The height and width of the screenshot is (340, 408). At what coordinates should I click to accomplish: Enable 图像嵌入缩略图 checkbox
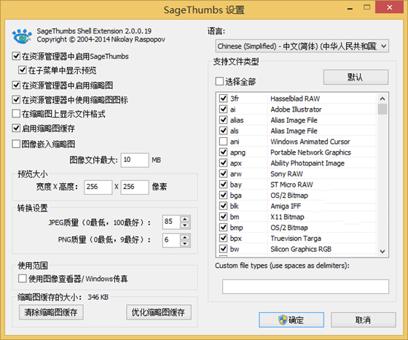click(16, 144)
